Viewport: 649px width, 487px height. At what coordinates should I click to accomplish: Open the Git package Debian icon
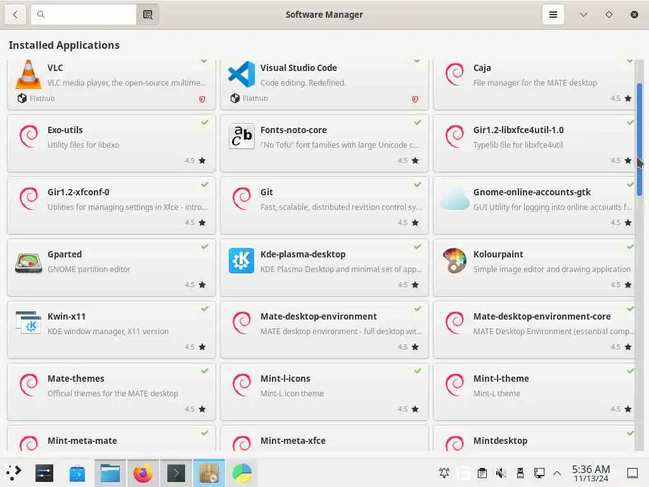pyautogui.click(x=241, y=198)
